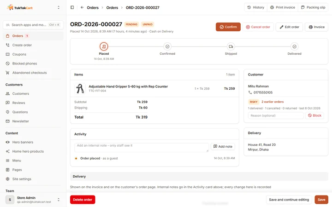The width and height of the screenshot is (332, 207).
Task: Block this customer
Action: (314, 115)
